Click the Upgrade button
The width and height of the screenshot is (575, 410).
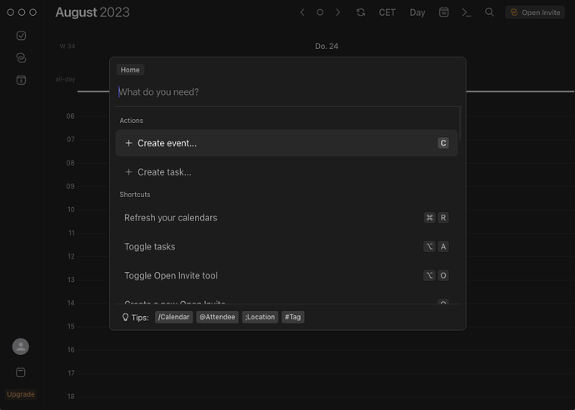click(21, 394)
